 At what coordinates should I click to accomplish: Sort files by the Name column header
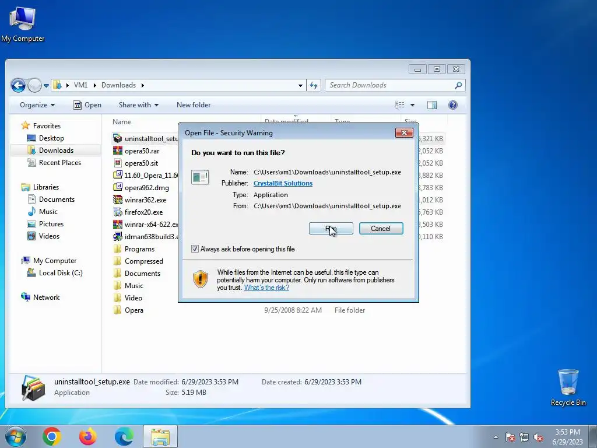(x=122, y=122)
